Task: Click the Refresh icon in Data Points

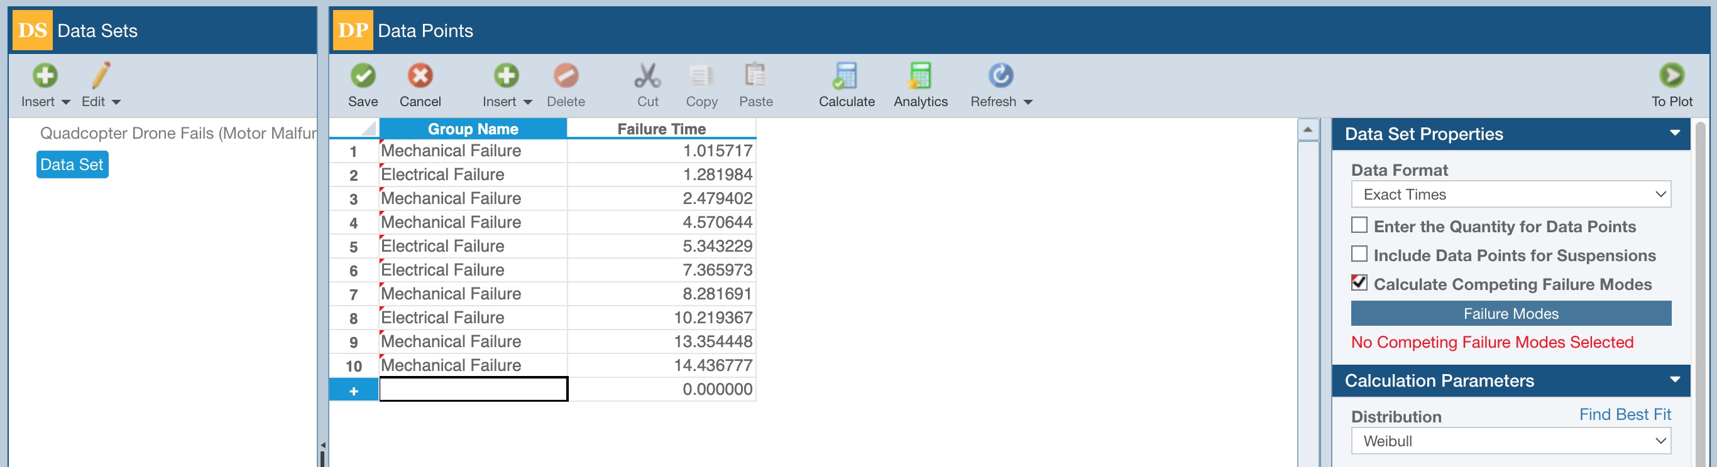Action: (1000, 76)
